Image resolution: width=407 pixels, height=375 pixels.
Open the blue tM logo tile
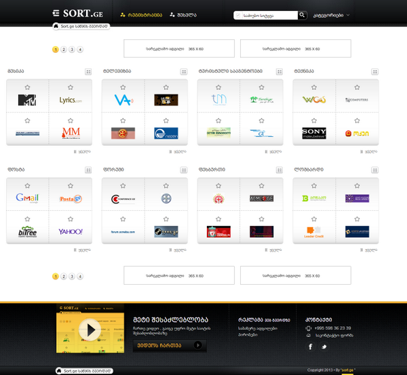coord(219,100)
